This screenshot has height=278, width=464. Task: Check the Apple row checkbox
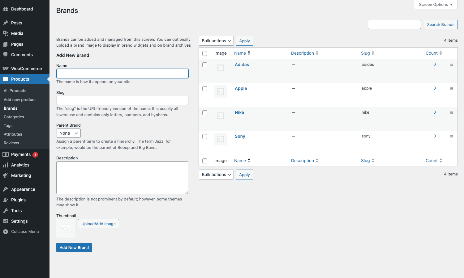(205, 89)
